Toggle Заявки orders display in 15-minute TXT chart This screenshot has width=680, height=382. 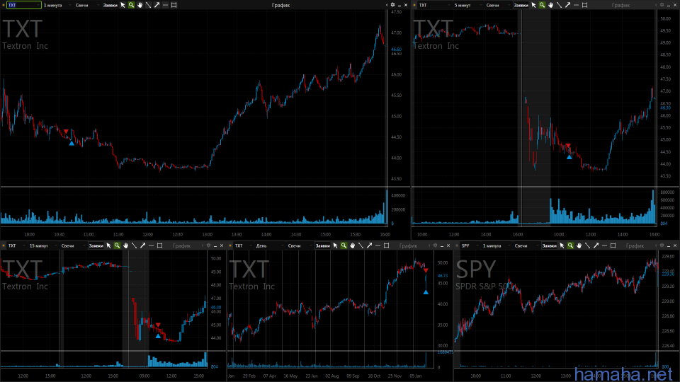point(96,245)
